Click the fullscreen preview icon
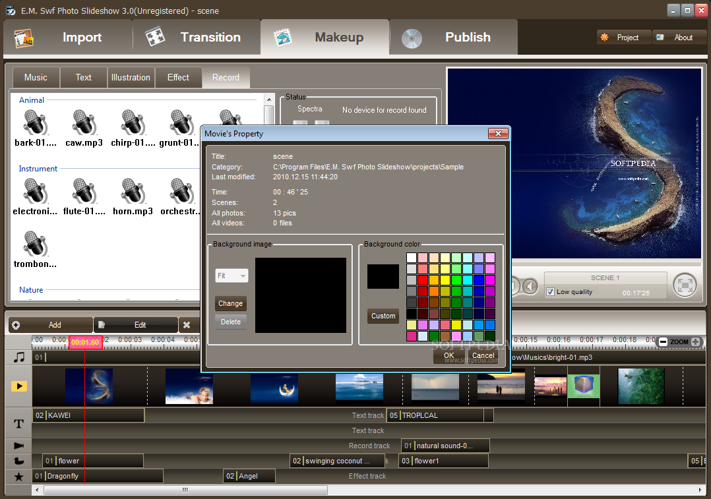 (x=685, y=285)
